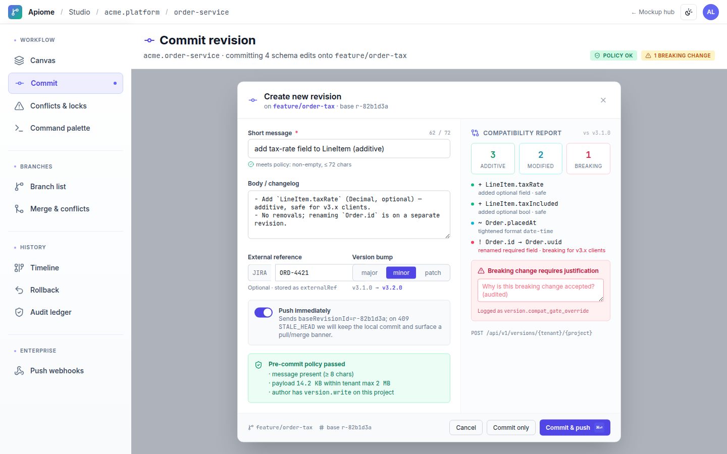
Task: Click the Merge & conflicts icon
Action: [x=19, y=209]
